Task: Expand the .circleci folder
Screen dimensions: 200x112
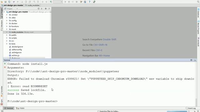Action: [7, 15]
